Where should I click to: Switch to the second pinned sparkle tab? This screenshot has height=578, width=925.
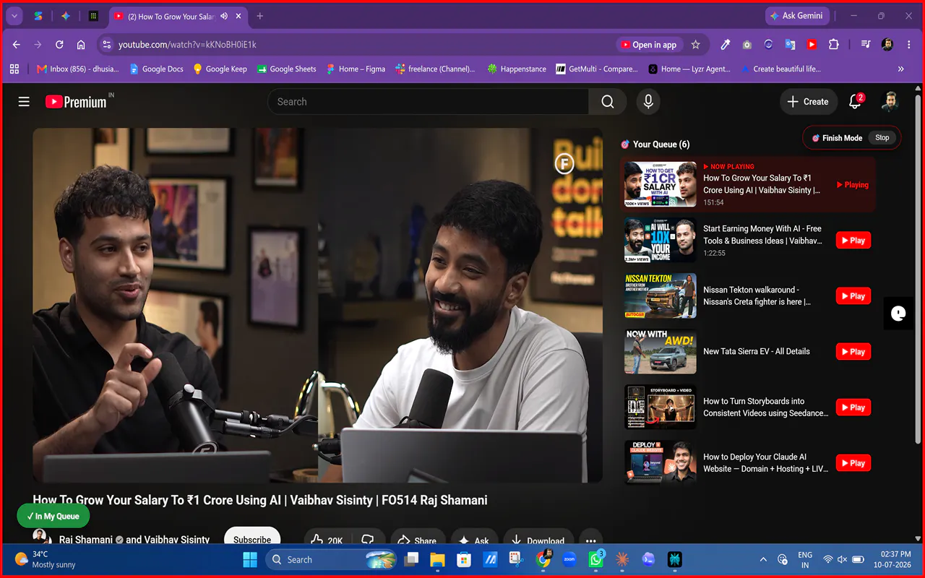tap(66, 16)
